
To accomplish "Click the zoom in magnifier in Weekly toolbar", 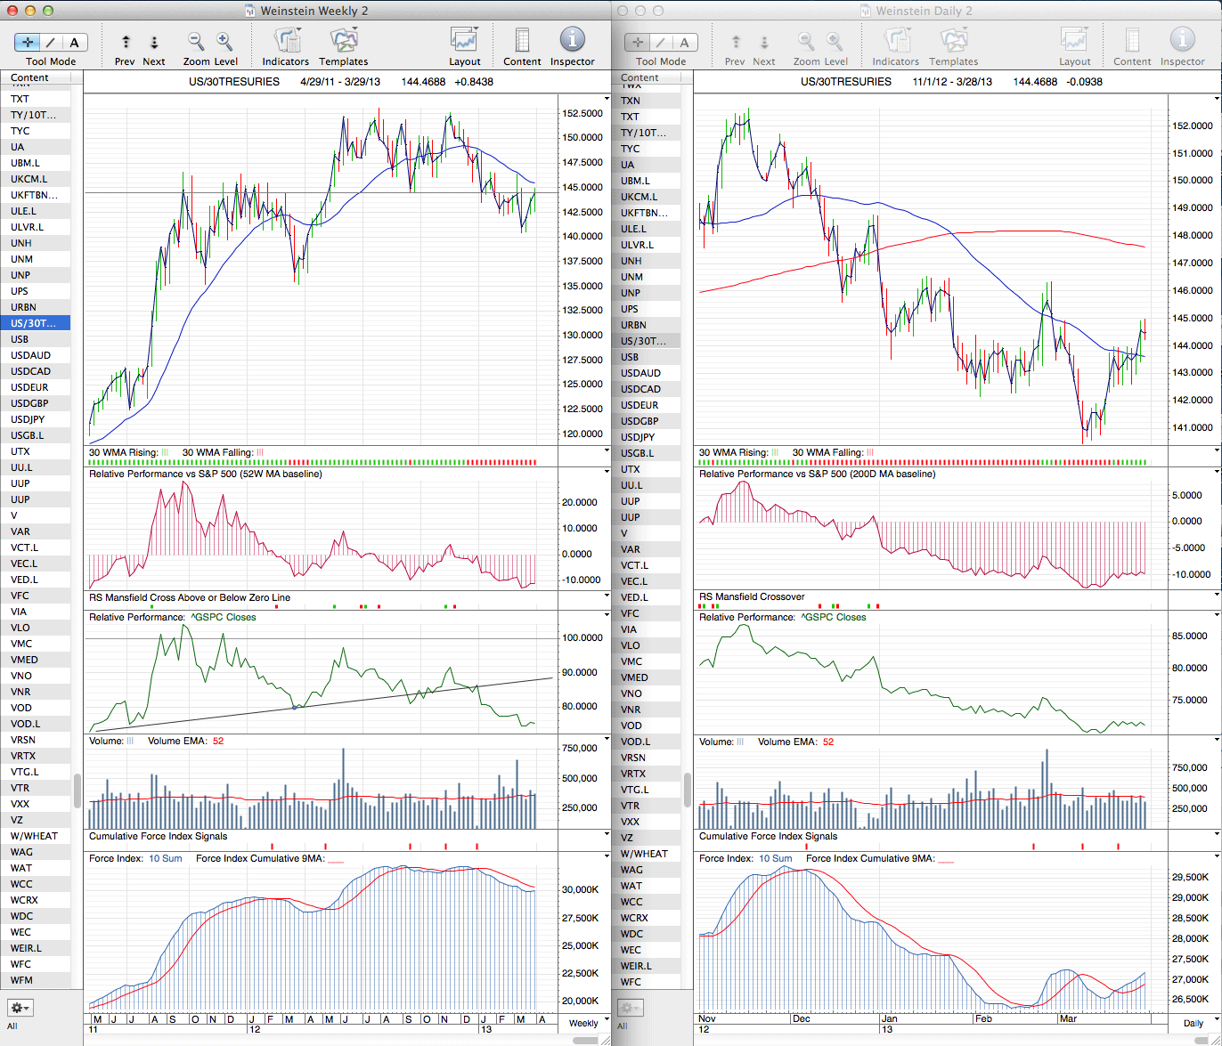I will pyautogui.click(x=224, y=42).
